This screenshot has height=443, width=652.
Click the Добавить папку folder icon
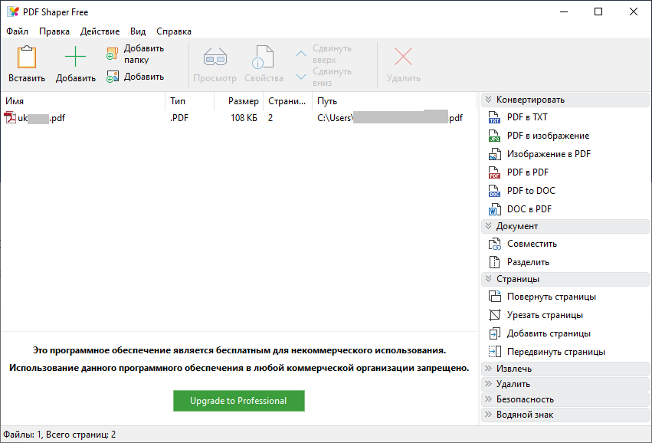(113, 54)
